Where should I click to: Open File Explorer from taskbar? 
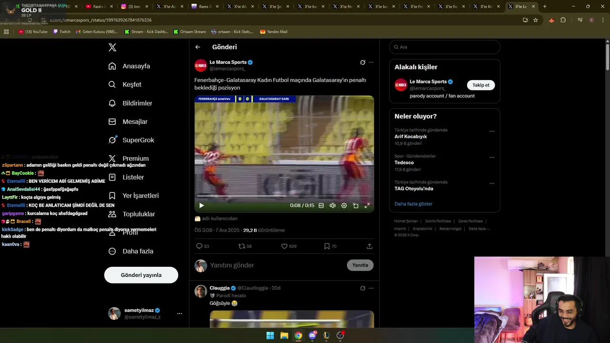[x=284, y=335]
